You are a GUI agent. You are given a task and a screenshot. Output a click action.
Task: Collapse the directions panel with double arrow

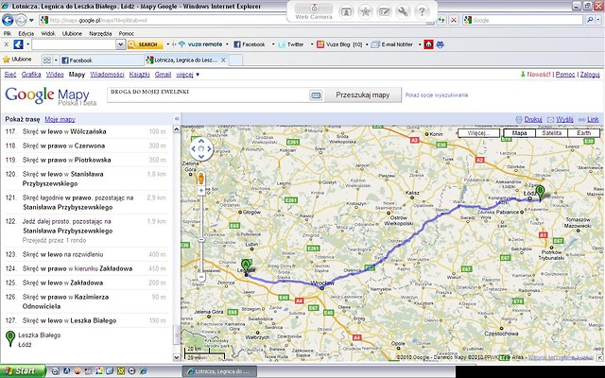[177, 119]
